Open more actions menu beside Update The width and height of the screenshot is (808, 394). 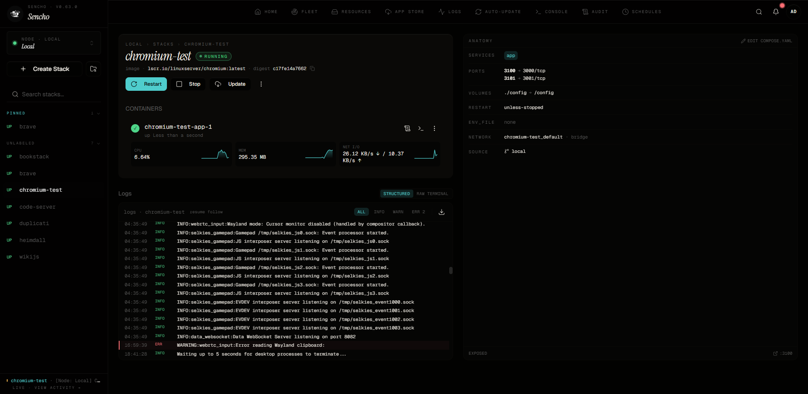261,84
